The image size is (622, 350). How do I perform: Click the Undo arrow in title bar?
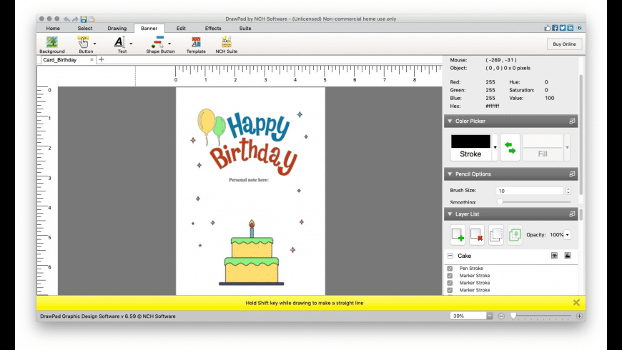[x=66, y=19]
